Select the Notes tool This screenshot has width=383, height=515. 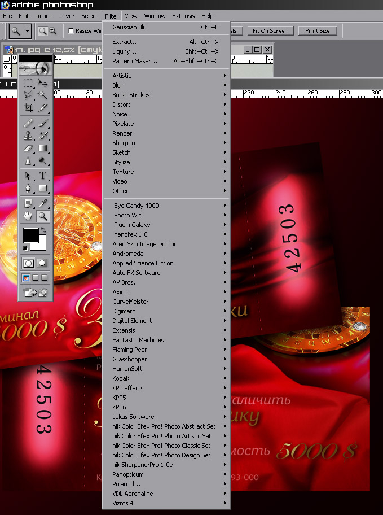pyautogui.click(x=28, y=204)
